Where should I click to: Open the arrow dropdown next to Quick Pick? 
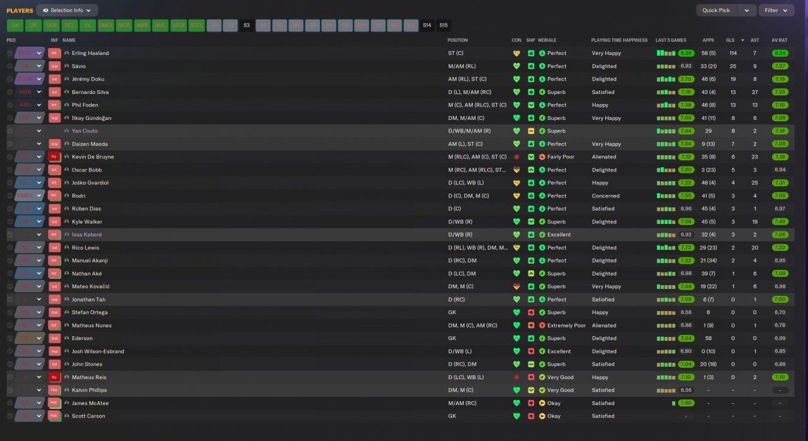[747, 10]
